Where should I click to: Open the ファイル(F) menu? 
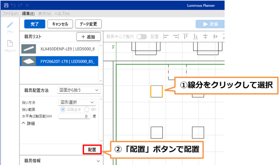tap(11, 14)
